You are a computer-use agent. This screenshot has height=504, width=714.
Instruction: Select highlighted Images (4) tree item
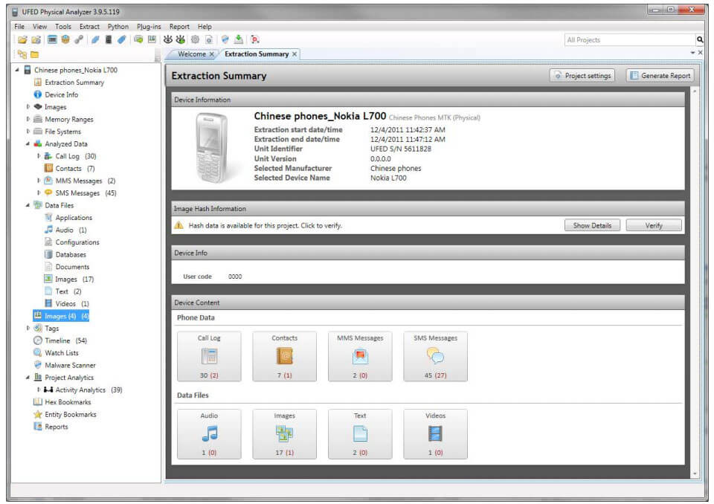[61, 316]
